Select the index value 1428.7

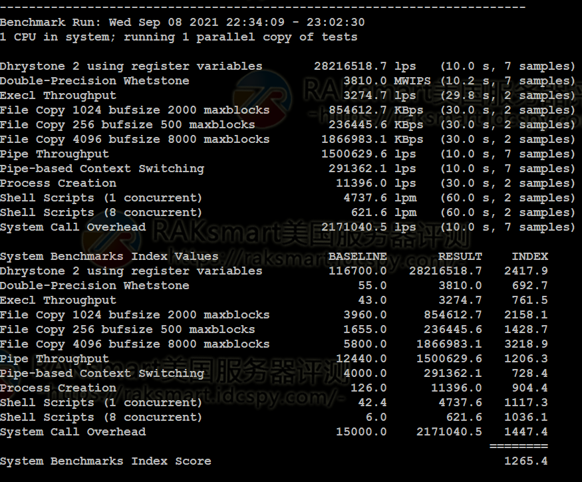(x=526, y=330)
